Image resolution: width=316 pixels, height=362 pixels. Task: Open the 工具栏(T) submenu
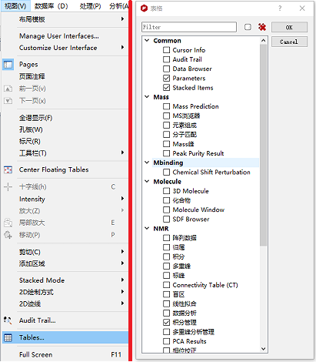pyautogui.click(x=65, y=153)
